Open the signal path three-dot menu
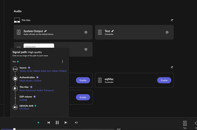 [63, 61]
